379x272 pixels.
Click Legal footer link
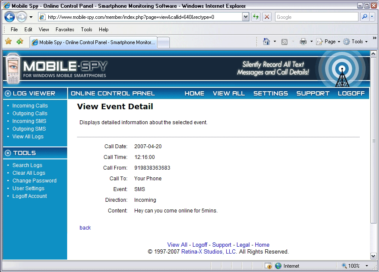pyautogui.click(x=243, y=245)
